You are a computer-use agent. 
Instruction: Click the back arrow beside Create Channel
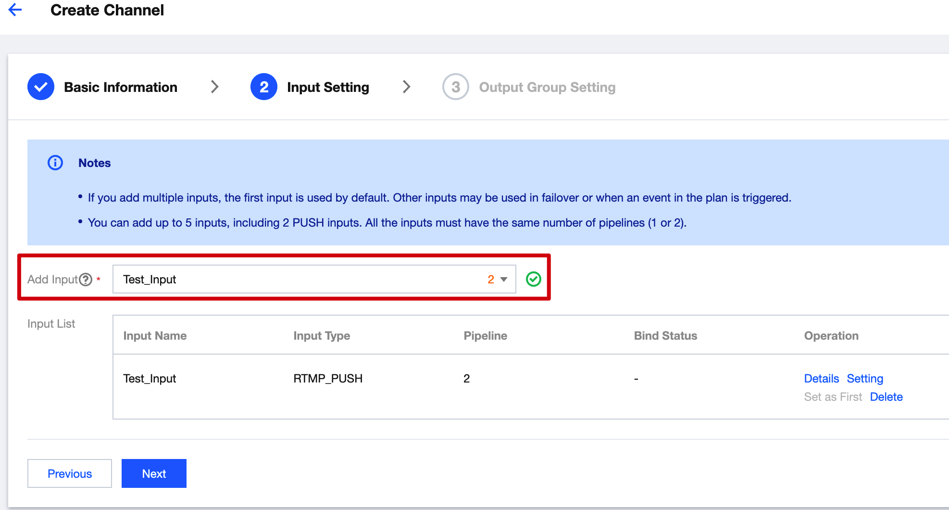coord(15,10)
